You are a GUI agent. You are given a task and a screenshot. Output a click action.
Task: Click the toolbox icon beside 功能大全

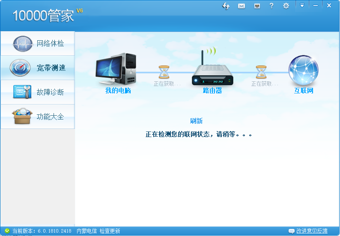click(22, 116)
